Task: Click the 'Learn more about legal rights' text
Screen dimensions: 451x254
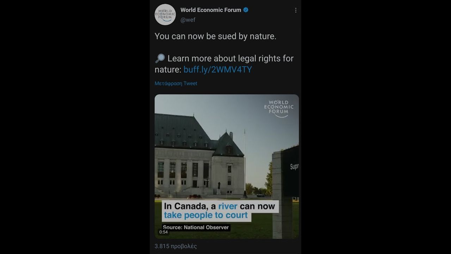Action: click(x=230, y=59)
